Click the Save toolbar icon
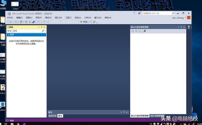The height and width of the screenshot is (125, 202). coord(30,22)
